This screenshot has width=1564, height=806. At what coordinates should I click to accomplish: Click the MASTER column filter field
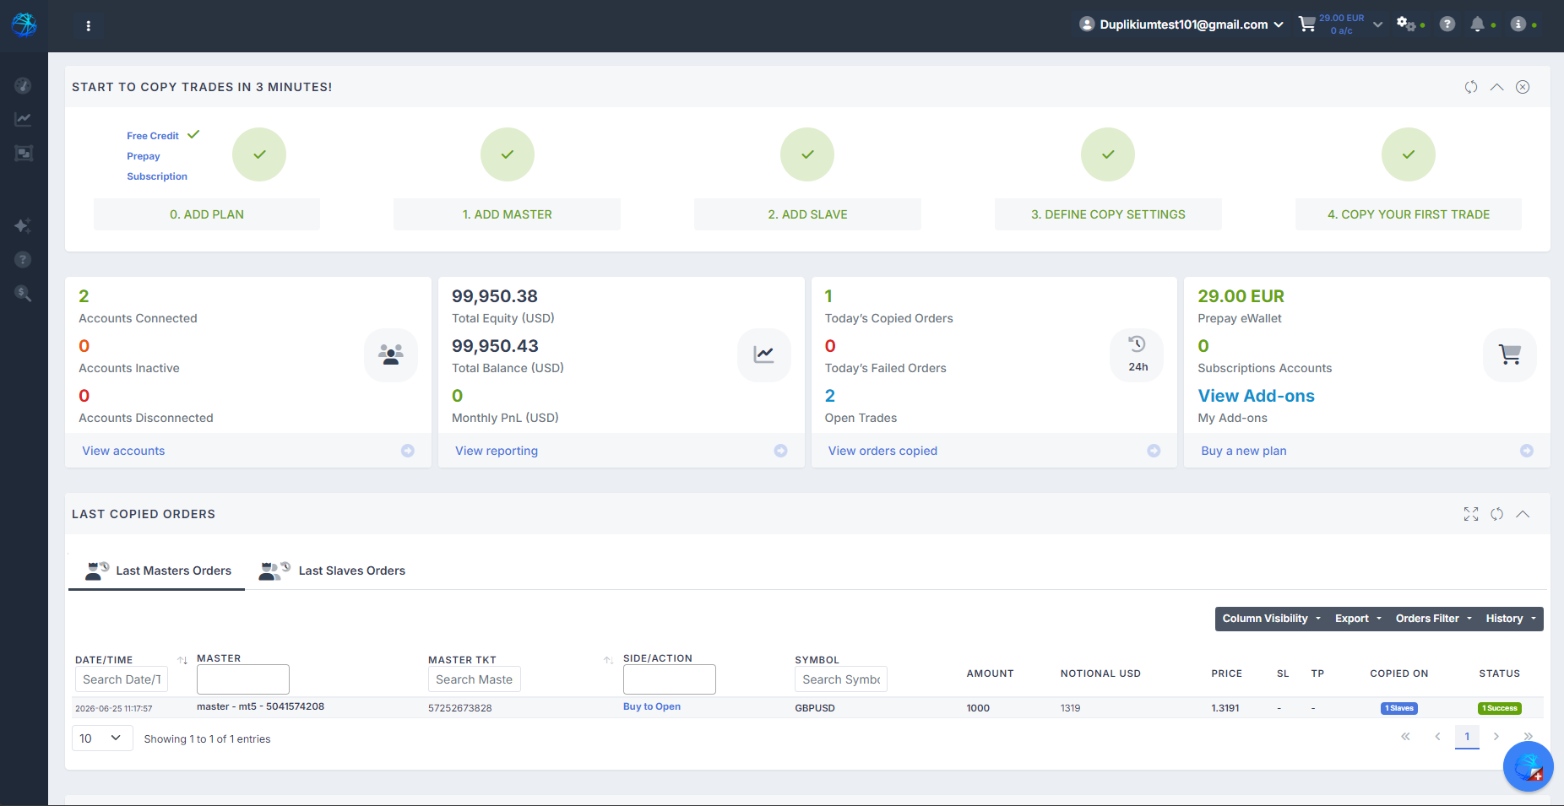coord(243,679)
